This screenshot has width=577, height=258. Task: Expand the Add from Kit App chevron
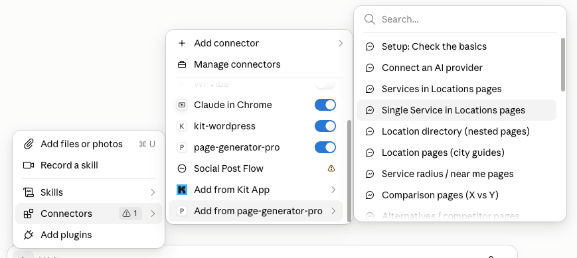pos(333,190)
